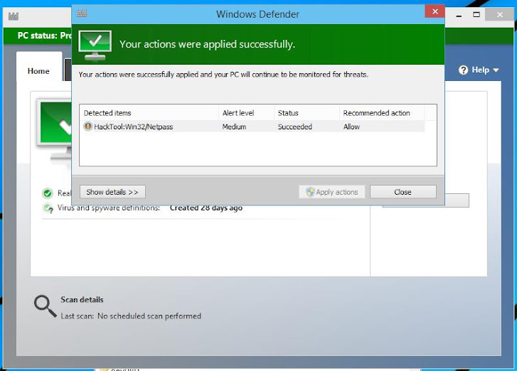Click the large green monitor icon in the main window
Screen dimensions: 517x371
click(55, 131)
